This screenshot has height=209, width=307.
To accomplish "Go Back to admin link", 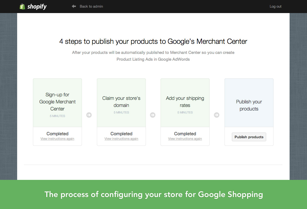I will point(91,6).
